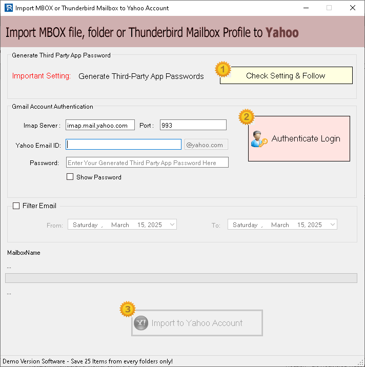Click the import progress bar
The image size is (365, 367).
181,278
